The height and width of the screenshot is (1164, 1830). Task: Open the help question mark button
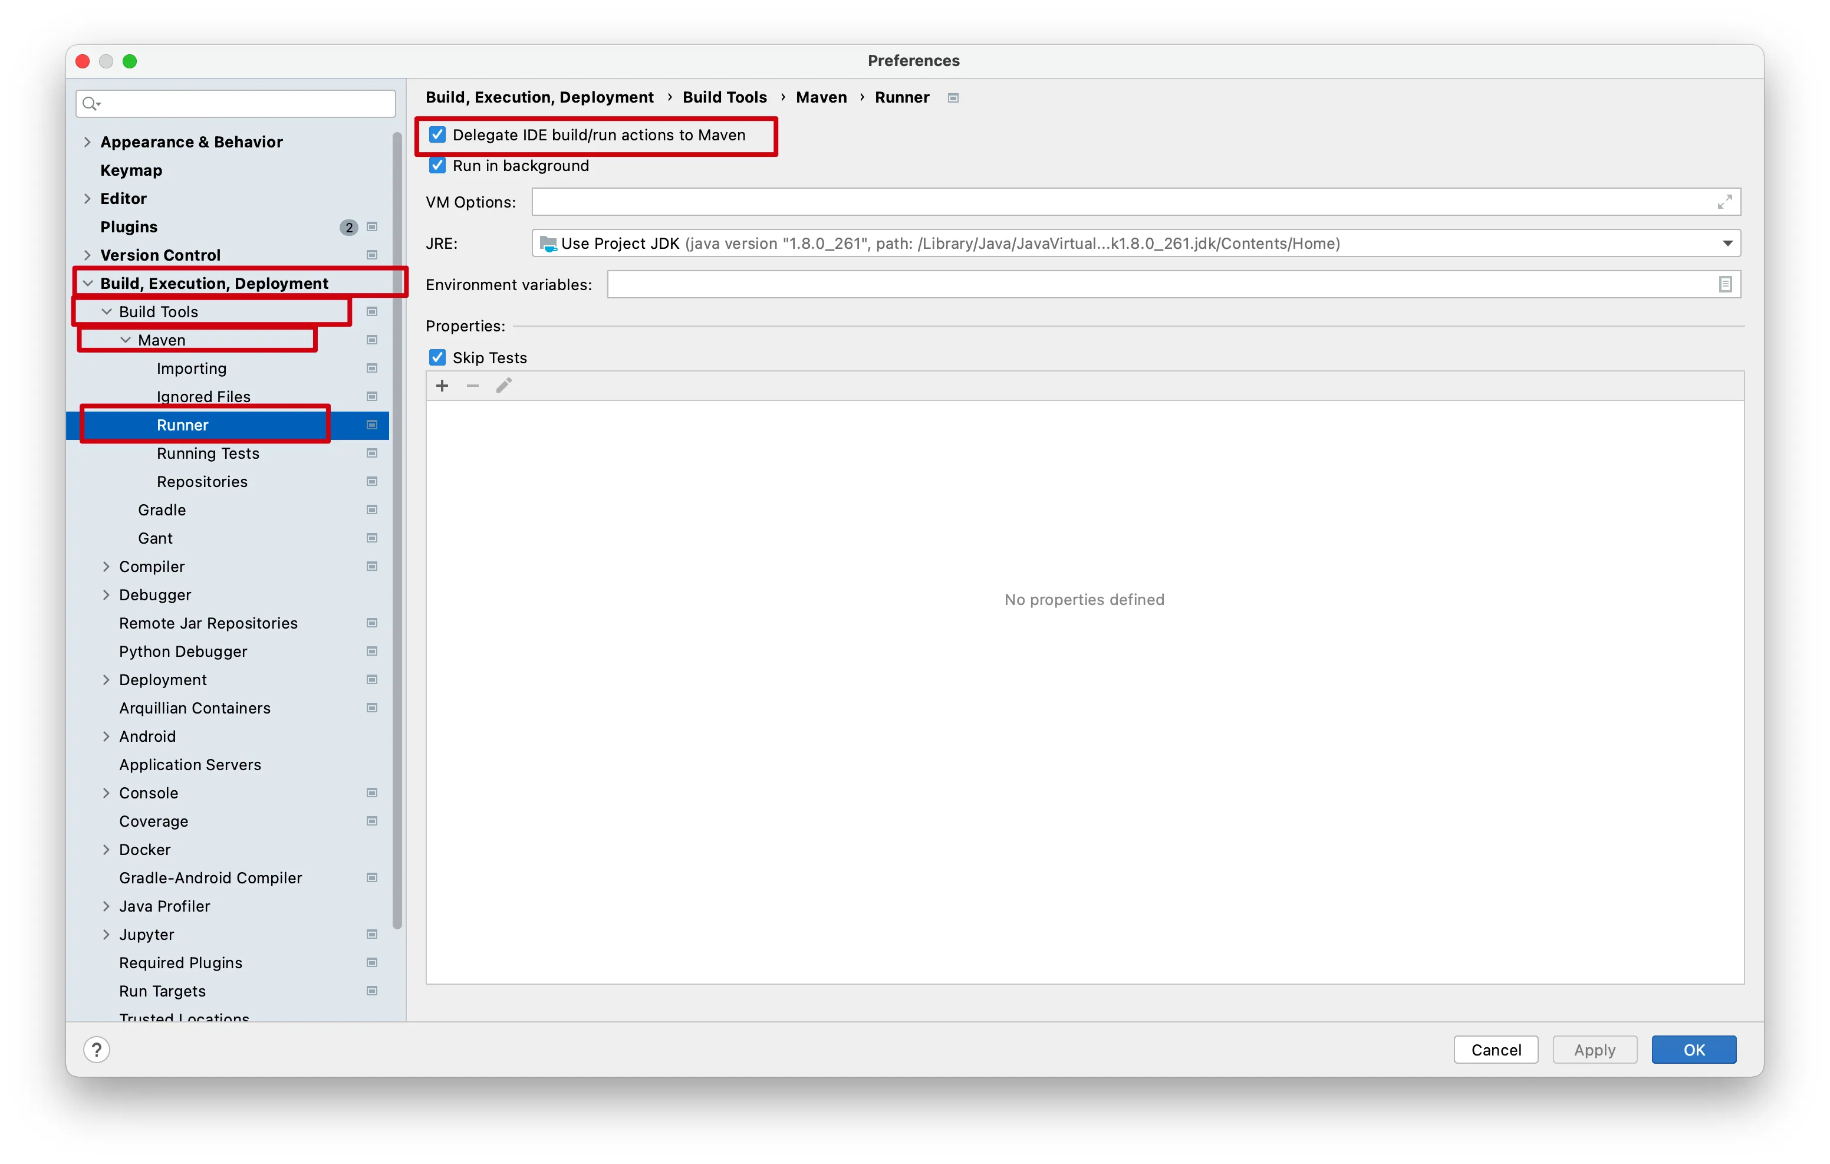point(97,1050)
